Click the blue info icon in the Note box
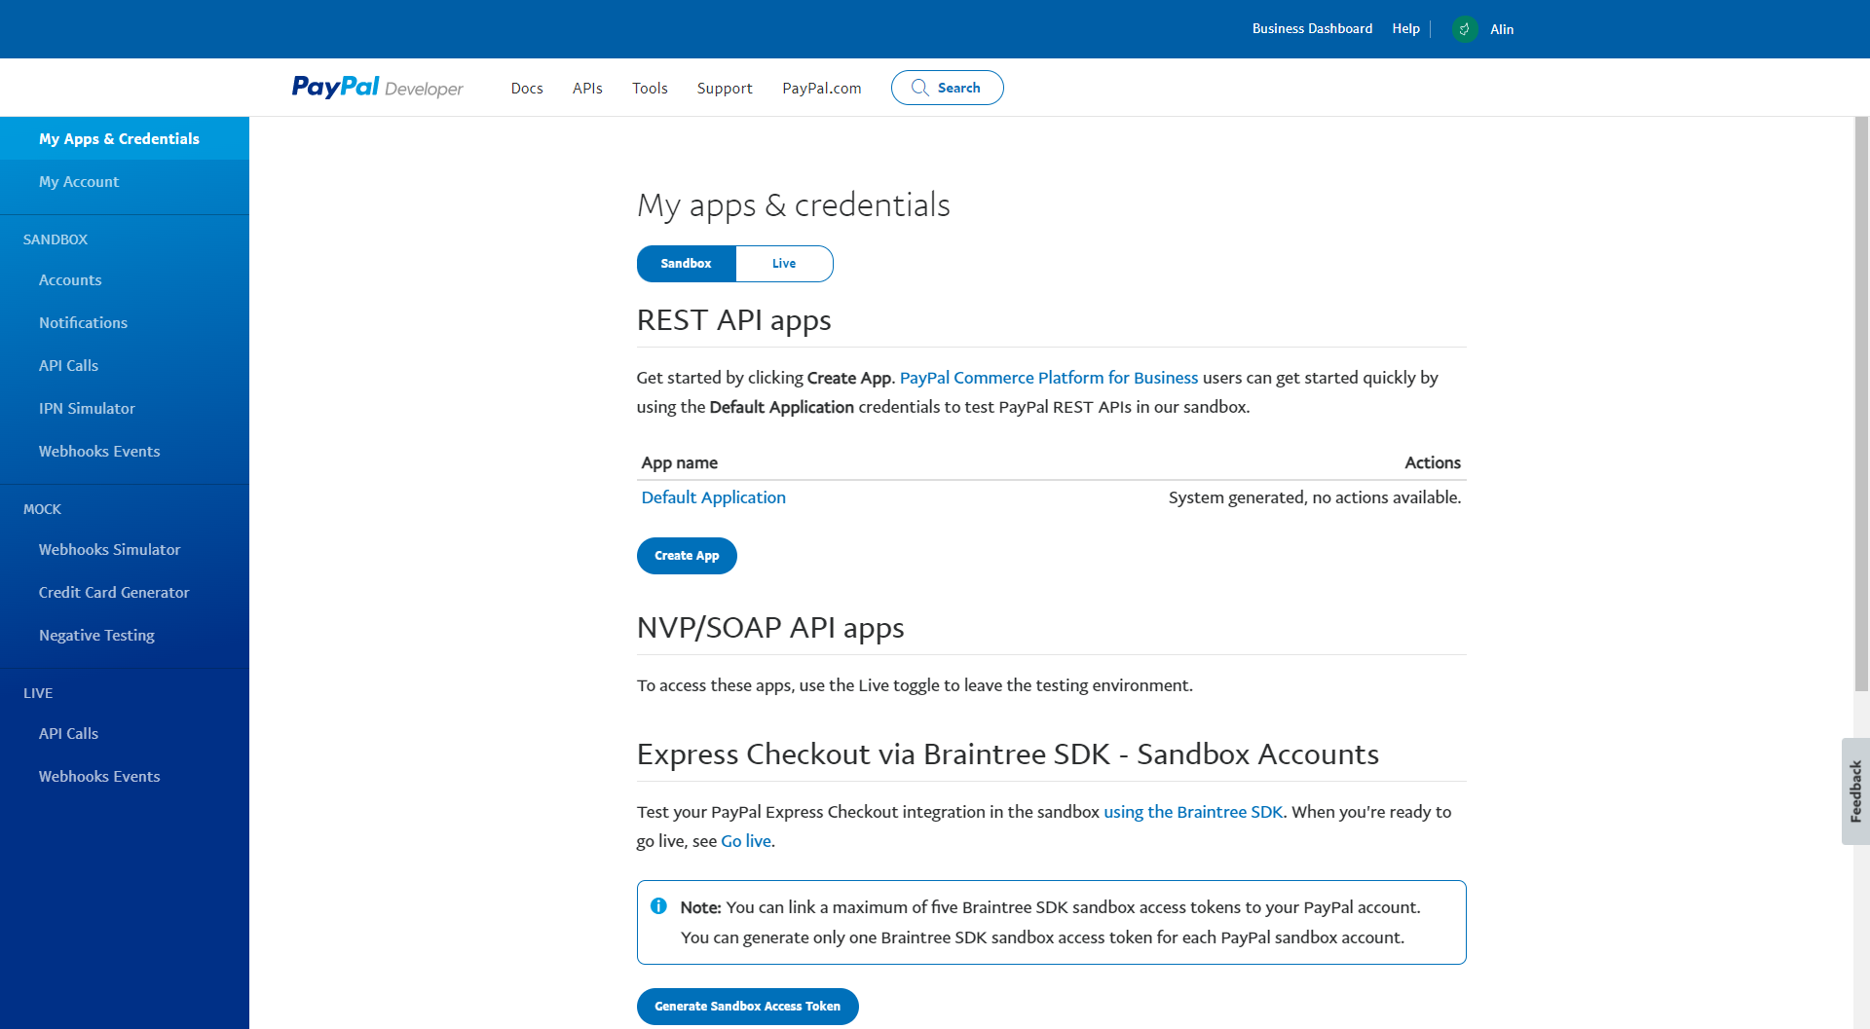This screenshot has height=1029, width=1870. coord(658,906)
